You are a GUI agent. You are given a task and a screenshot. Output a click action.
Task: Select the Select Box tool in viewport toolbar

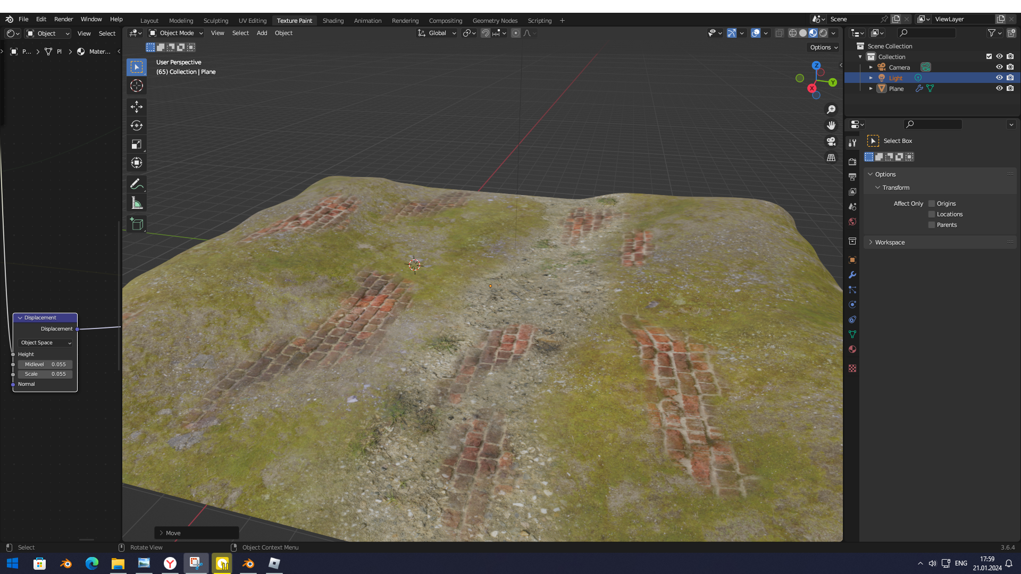point(137,67)
